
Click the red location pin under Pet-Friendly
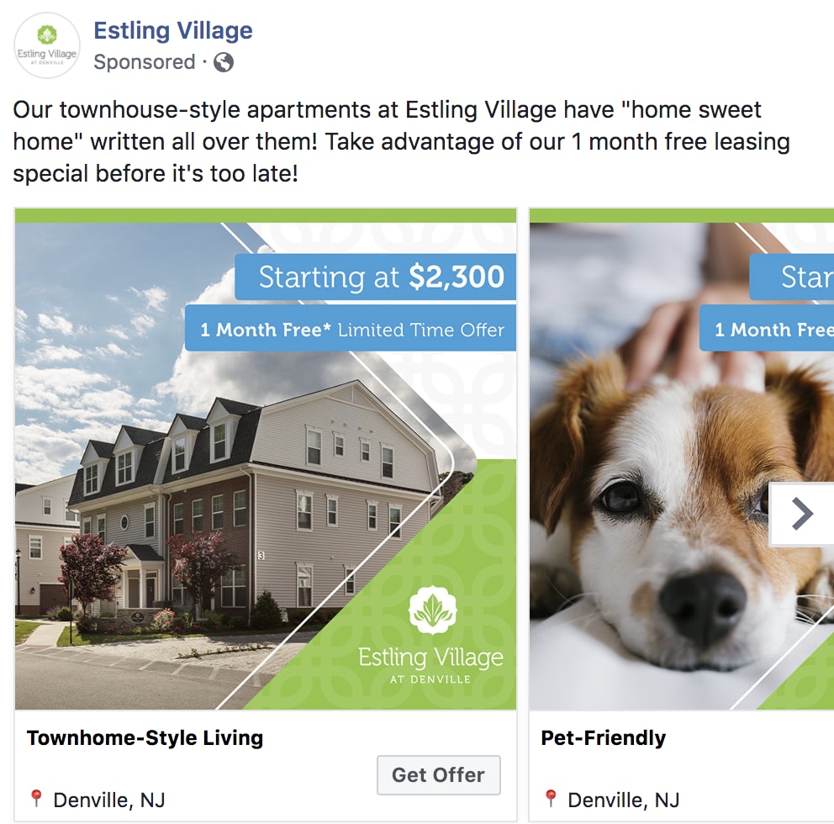551,799
